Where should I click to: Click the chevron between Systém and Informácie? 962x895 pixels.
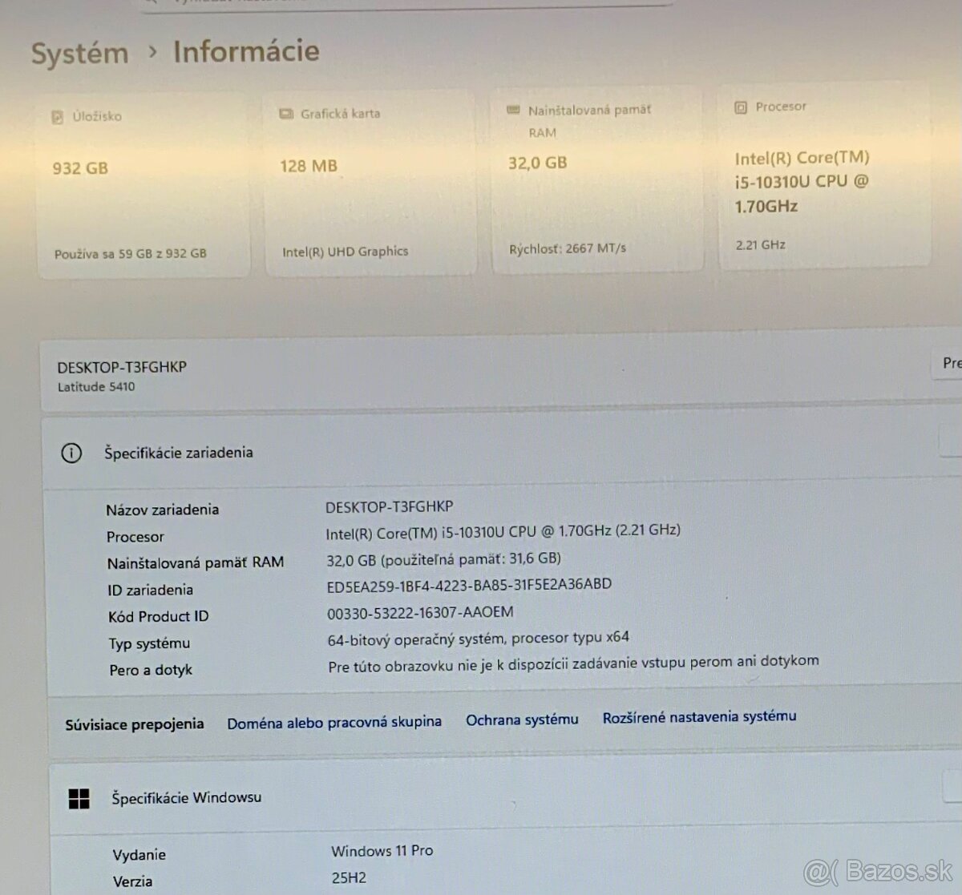click(151, 52)
